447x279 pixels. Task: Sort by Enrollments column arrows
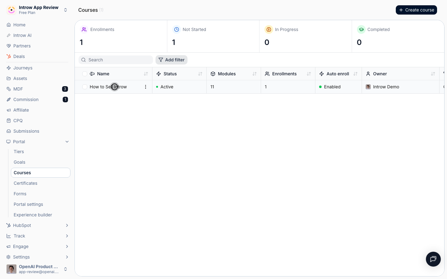(x=309, y=74)
